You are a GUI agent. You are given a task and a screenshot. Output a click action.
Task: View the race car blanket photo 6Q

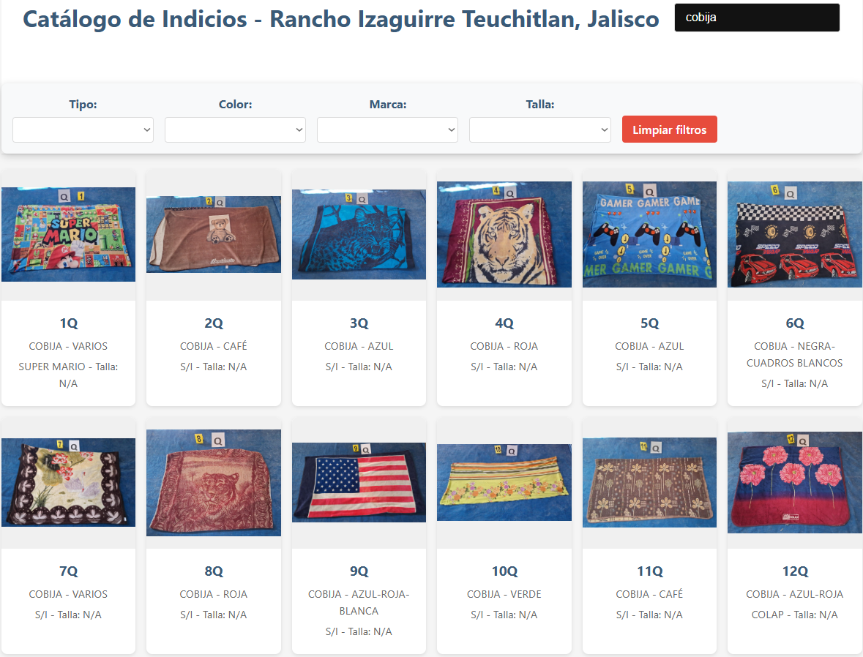[x=795, y=234]
